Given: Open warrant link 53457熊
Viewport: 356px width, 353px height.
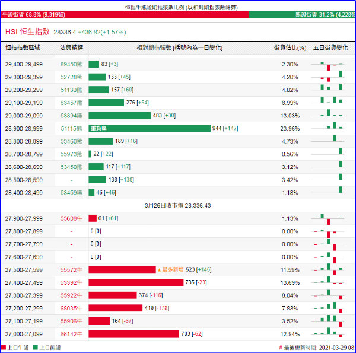Looking at the screenshot, I should pyautogui.click(x=71, y=103).
